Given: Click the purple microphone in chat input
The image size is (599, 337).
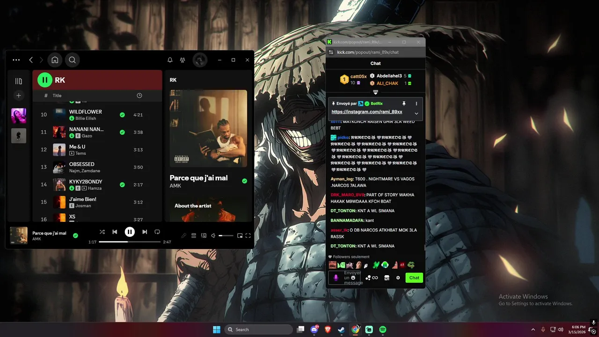Looking at the screenshot, I should coord(336,278).
